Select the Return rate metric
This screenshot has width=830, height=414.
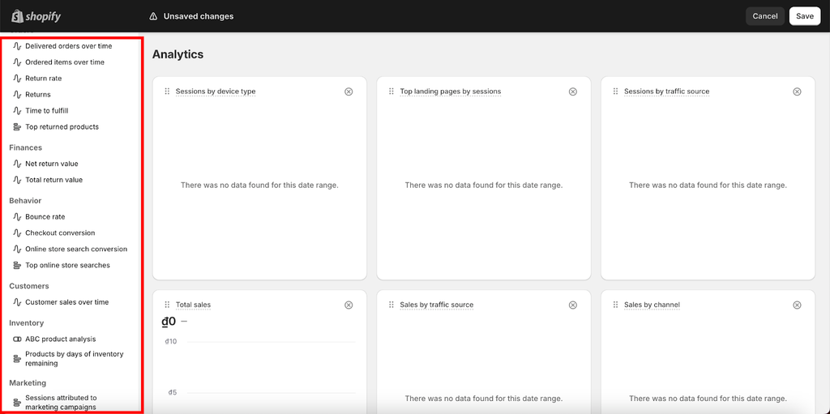[44, 79]
